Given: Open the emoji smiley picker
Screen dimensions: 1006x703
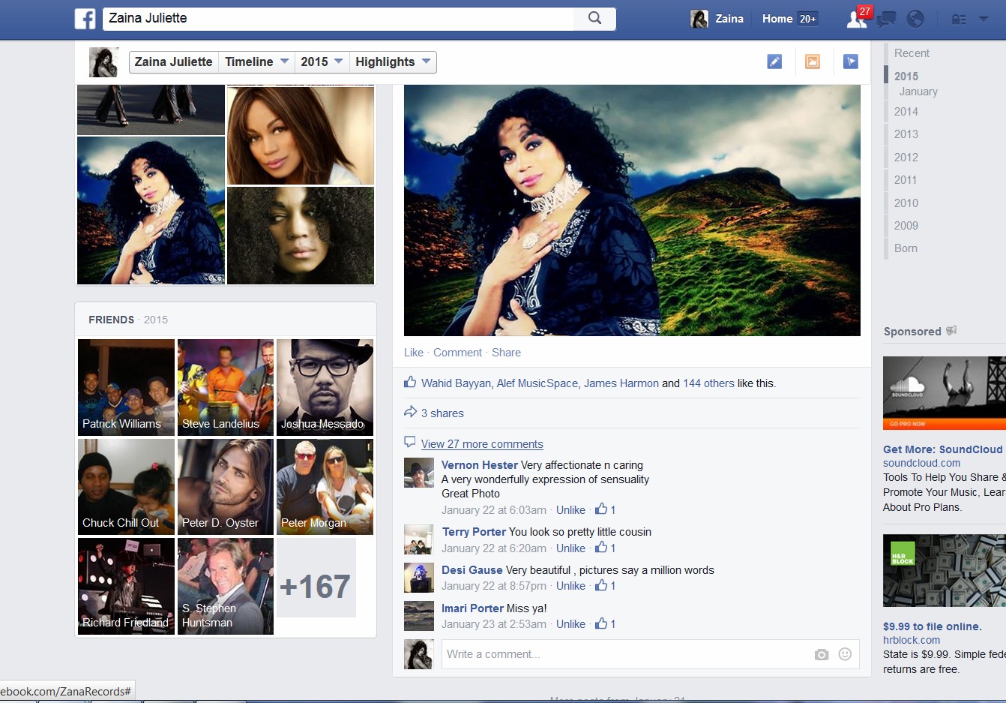Looking at the screenshot, I should 845,654.
